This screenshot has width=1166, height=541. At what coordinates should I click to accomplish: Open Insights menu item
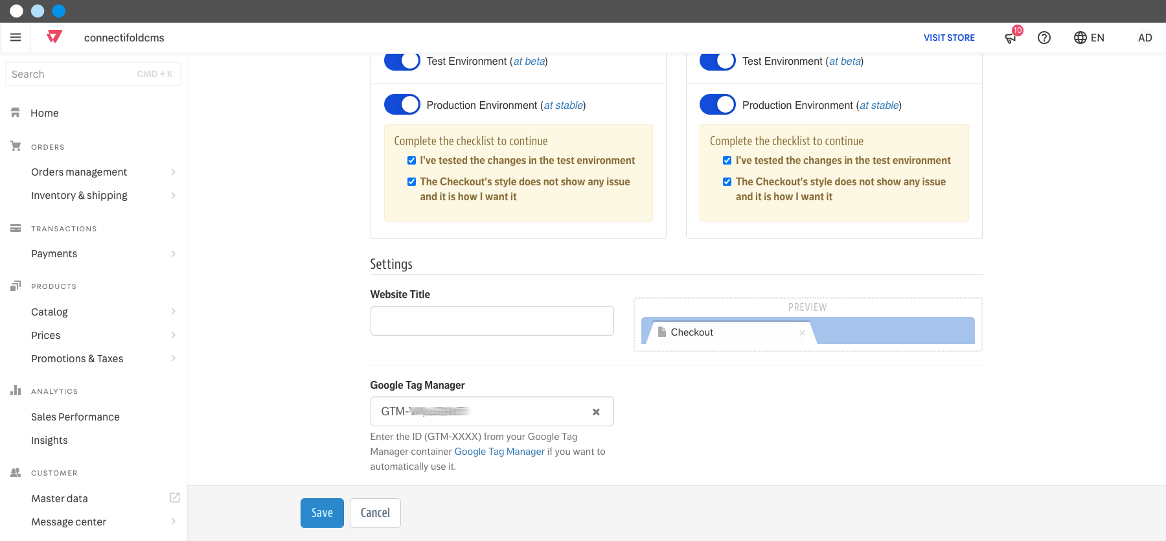pyautogui.click(x=49, y=440)
